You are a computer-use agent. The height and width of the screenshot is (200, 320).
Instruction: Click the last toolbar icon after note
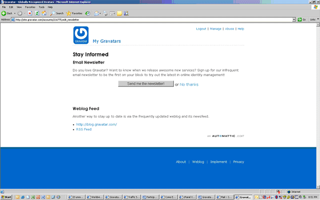tap(126, 13)
